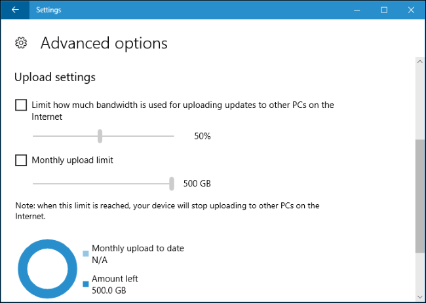Viewport: 426px width, 303px height.
Task: Click the gear icon beside Advanced options
Action: [21, 43]
